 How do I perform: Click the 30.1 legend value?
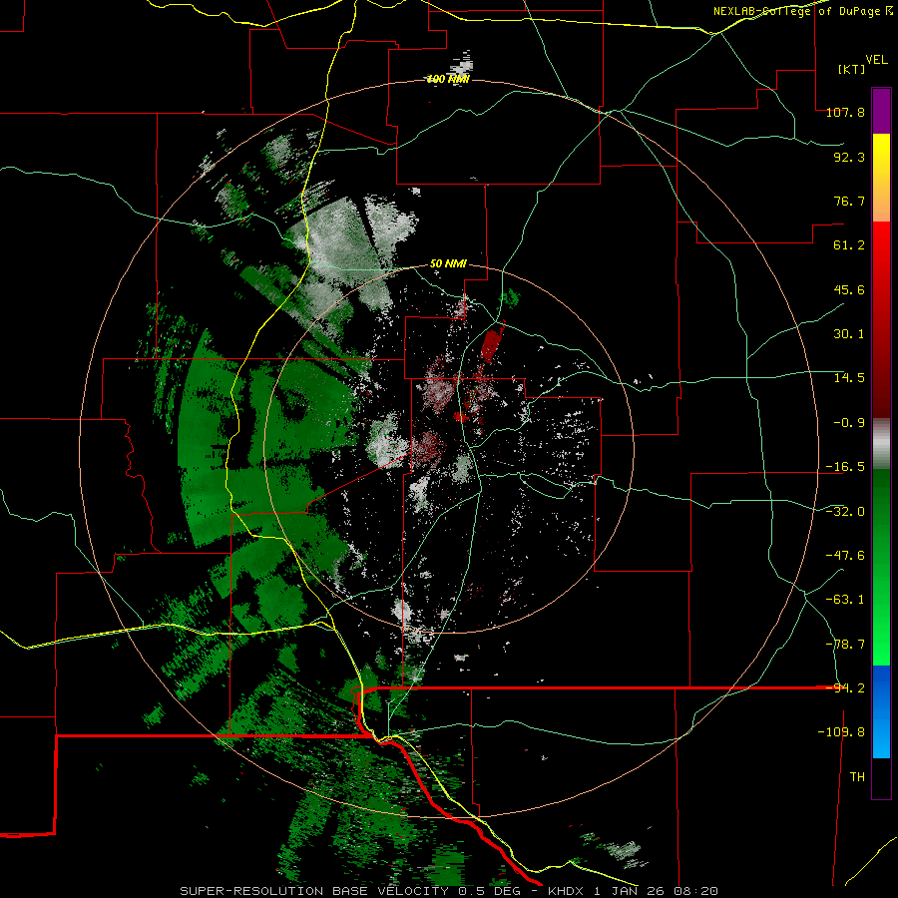(849, 334)
